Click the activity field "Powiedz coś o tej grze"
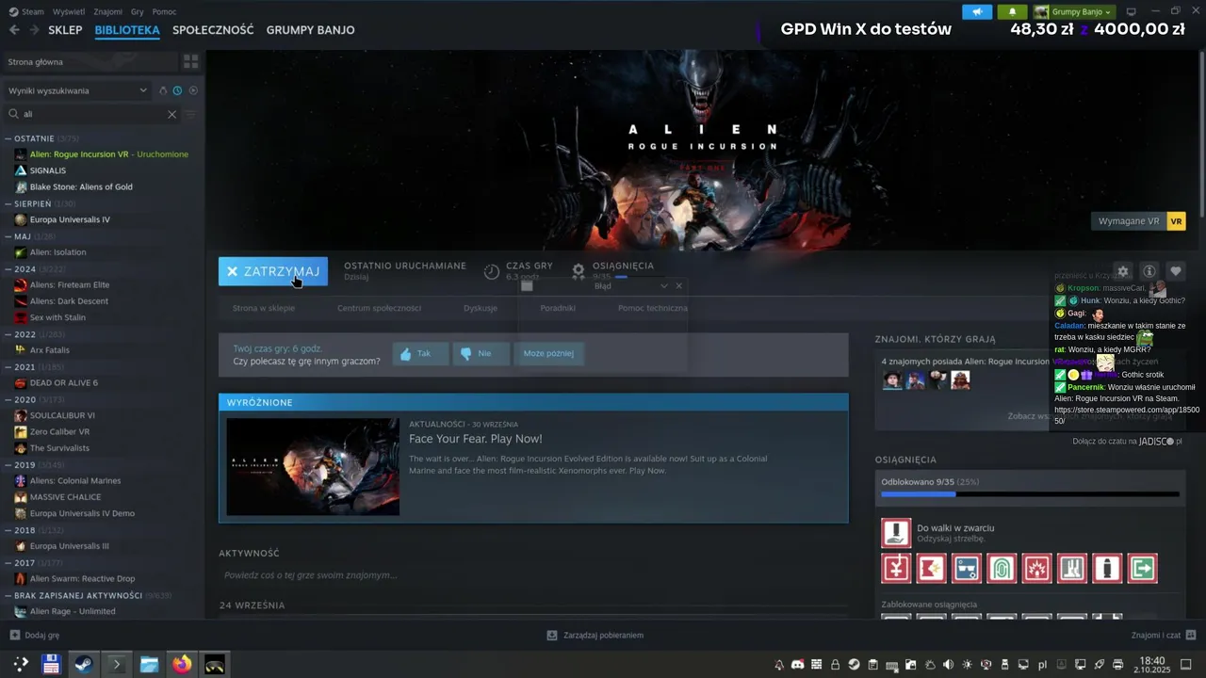The width and height of the screenshot is (1206, 678). (533, 575)
